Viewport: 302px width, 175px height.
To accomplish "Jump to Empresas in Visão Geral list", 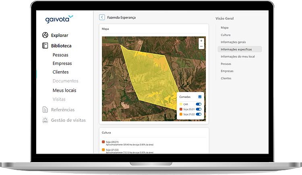I will pyautogui.click(x=227, y=71).
